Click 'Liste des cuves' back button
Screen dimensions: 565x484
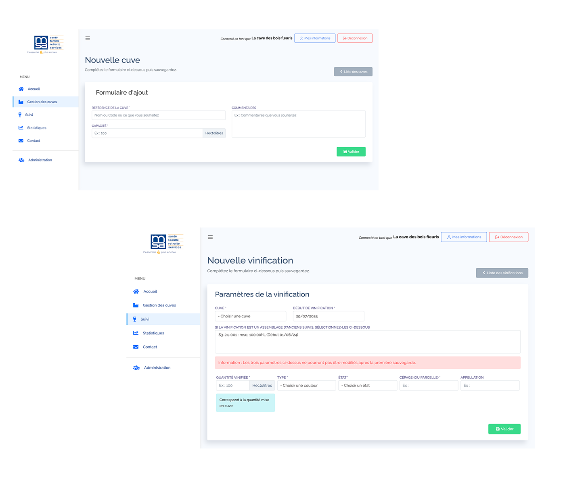[353, 72]
